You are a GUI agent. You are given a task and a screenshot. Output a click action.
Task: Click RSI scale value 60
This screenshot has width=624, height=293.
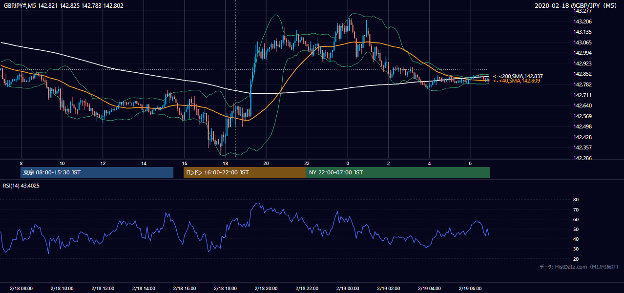point(576,219)
